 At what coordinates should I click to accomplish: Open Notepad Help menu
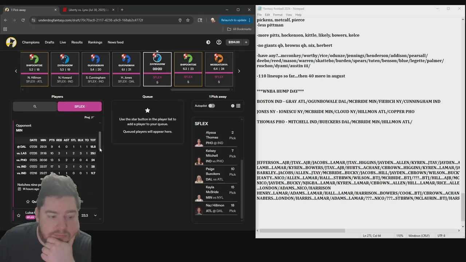(298, 15)
